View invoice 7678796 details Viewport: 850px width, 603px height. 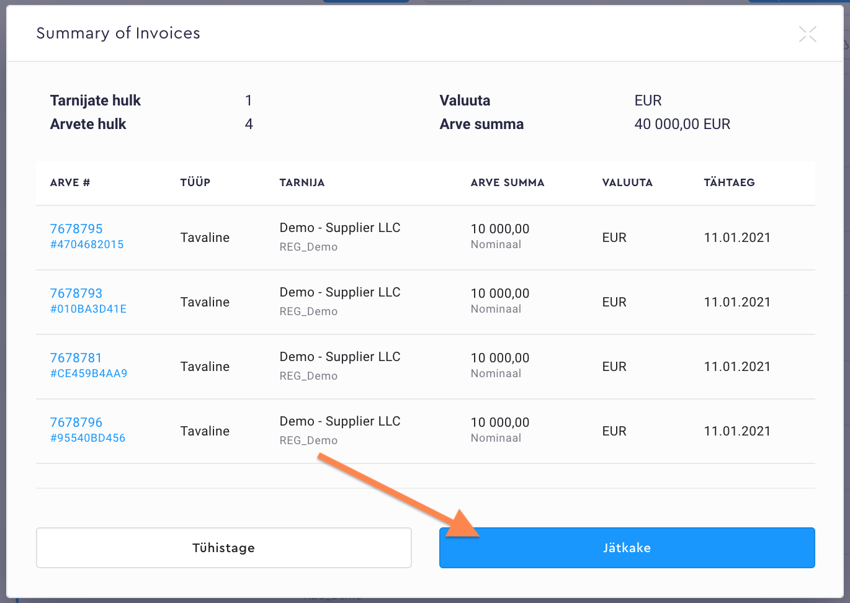pyautogui.click(x=76, y=422)
